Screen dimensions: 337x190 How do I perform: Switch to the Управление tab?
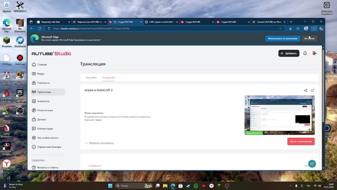pyautogui.click(x=109, y=78)
